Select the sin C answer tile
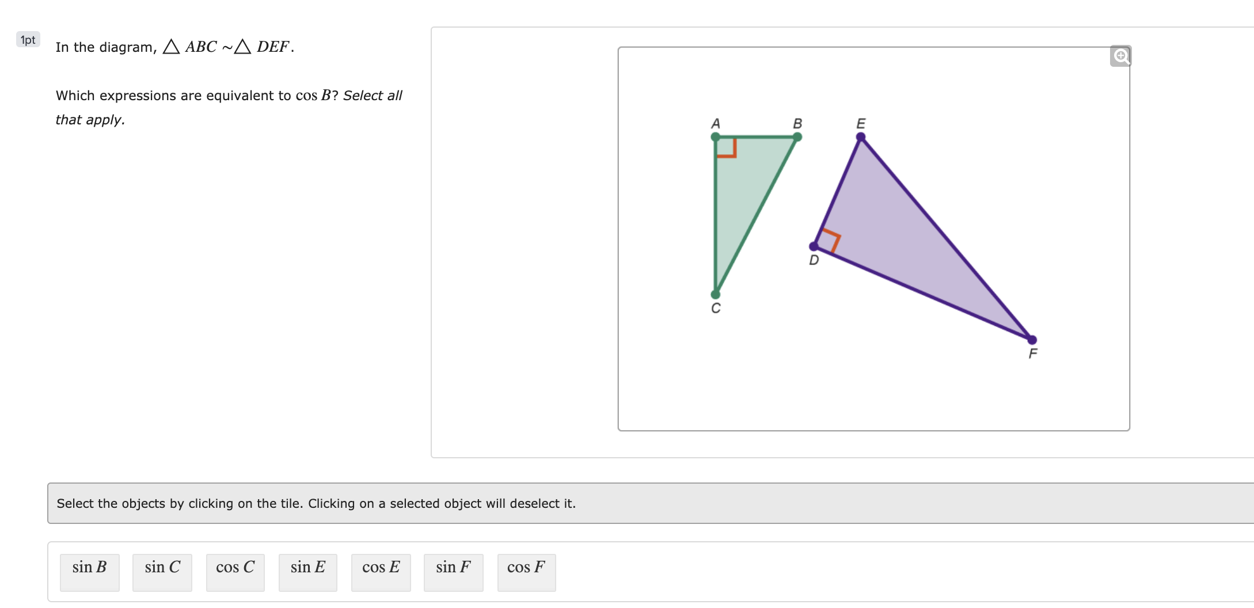Image resolution: width=1254 pixels, height=608 pixels. 162,571
